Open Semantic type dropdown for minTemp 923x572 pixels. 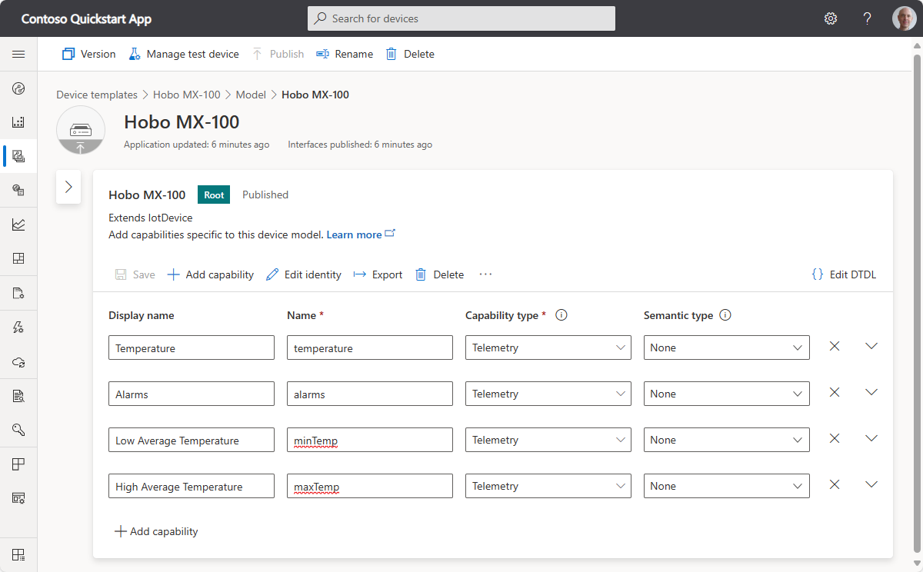coord(726,440)
